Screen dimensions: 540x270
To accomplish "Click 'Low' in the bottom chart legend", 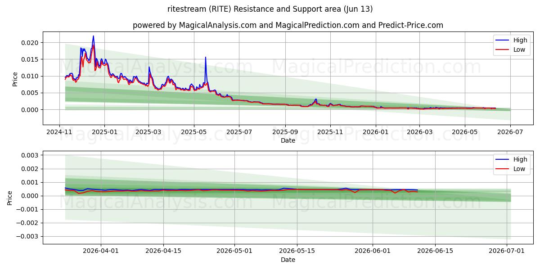I will (x=519, y=169).
